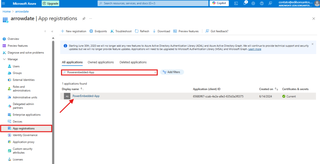Open Identity Governance

tap(25, 135)
